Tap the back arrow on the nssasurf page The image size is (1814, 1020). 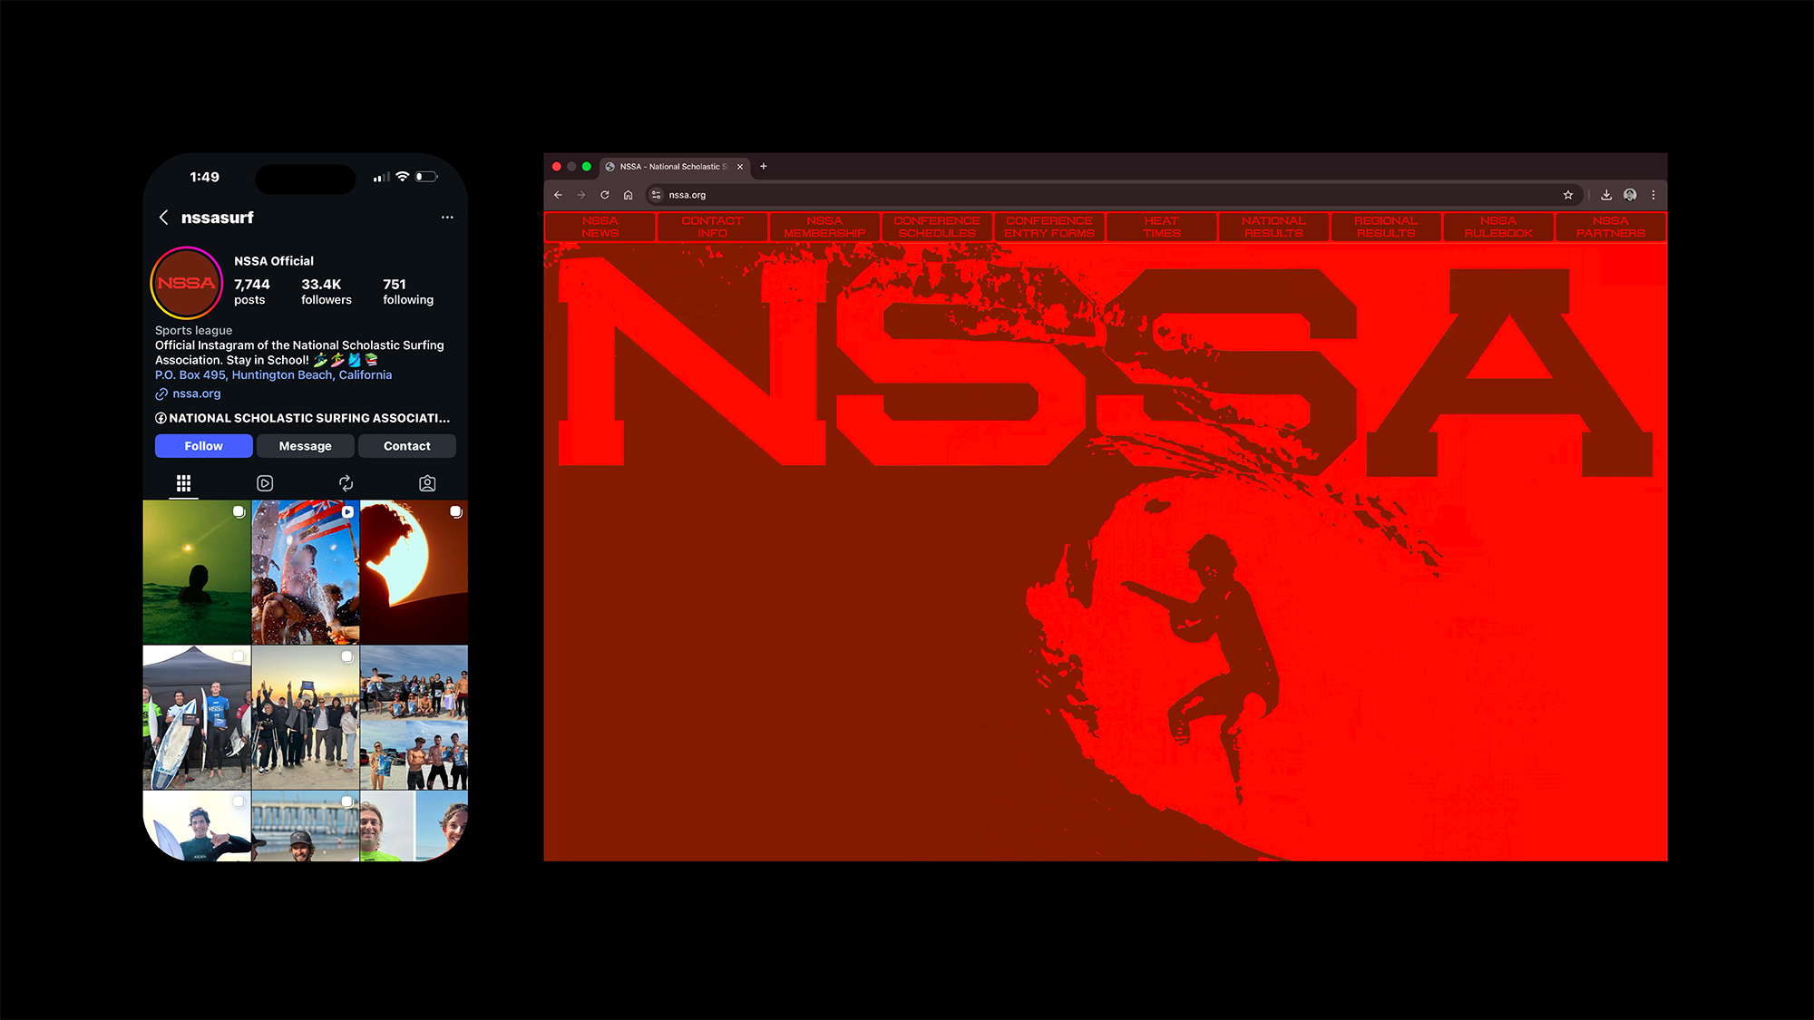164,218
